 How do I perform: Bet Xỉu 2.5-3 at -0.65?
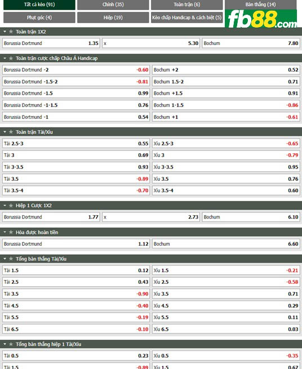(226, 144)
